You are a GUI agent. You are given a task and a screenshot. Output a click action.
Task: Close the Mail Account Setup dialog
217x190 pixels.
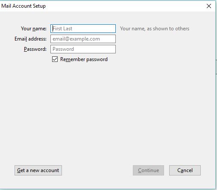pos(209,6)
